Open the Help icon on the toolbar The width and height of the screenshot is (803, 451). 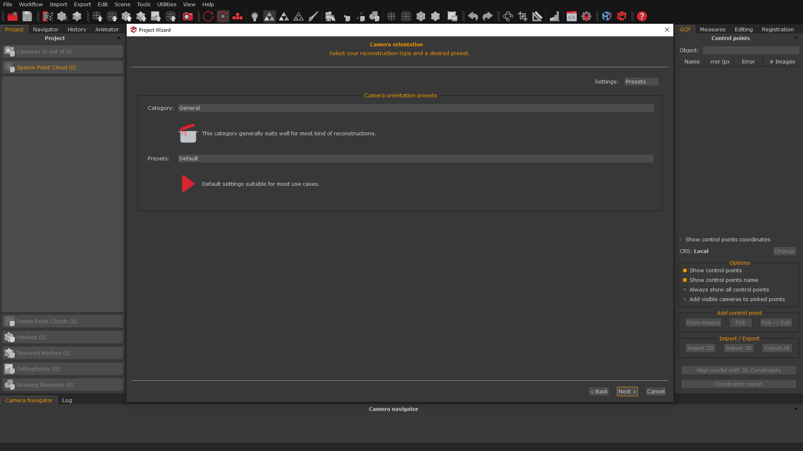(642, 16)
